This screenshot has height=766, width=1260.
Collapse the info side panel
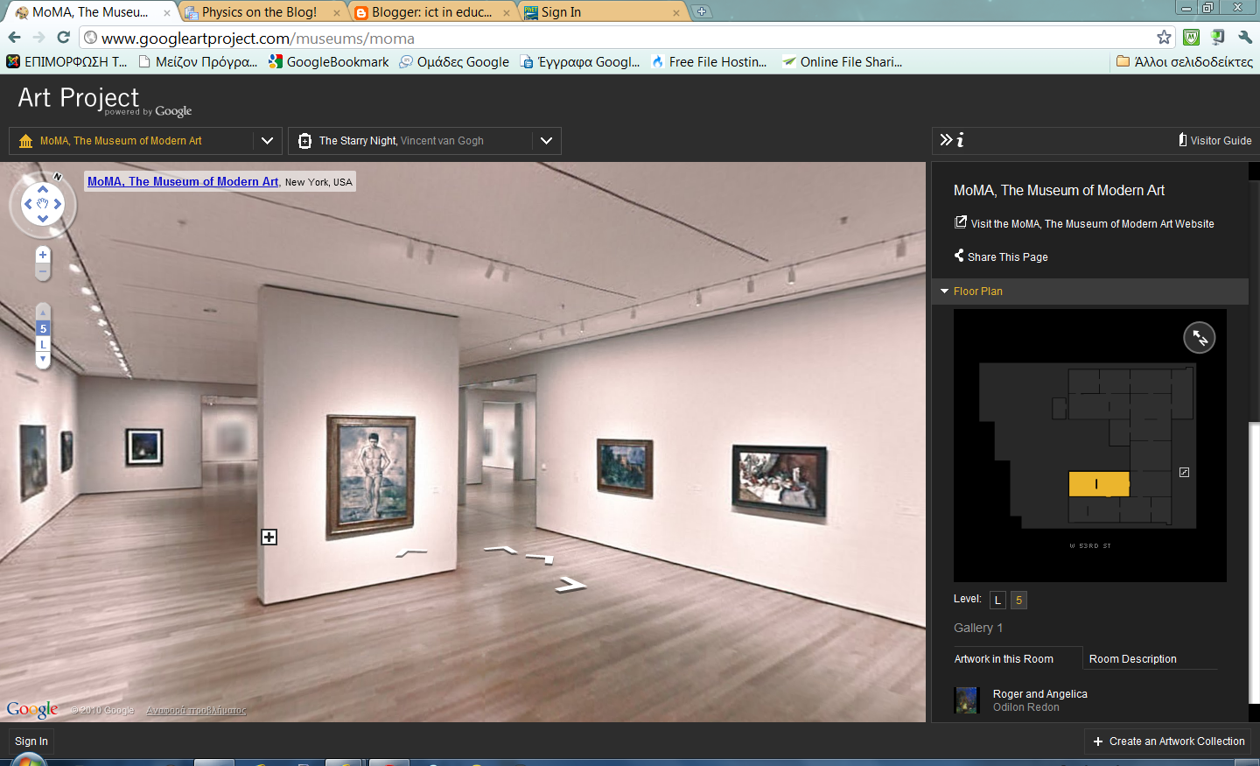click(x=952, y=140)
